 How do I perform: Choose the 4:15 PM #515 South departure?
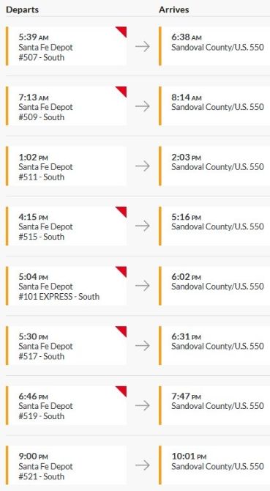click(x=67, y=226)
